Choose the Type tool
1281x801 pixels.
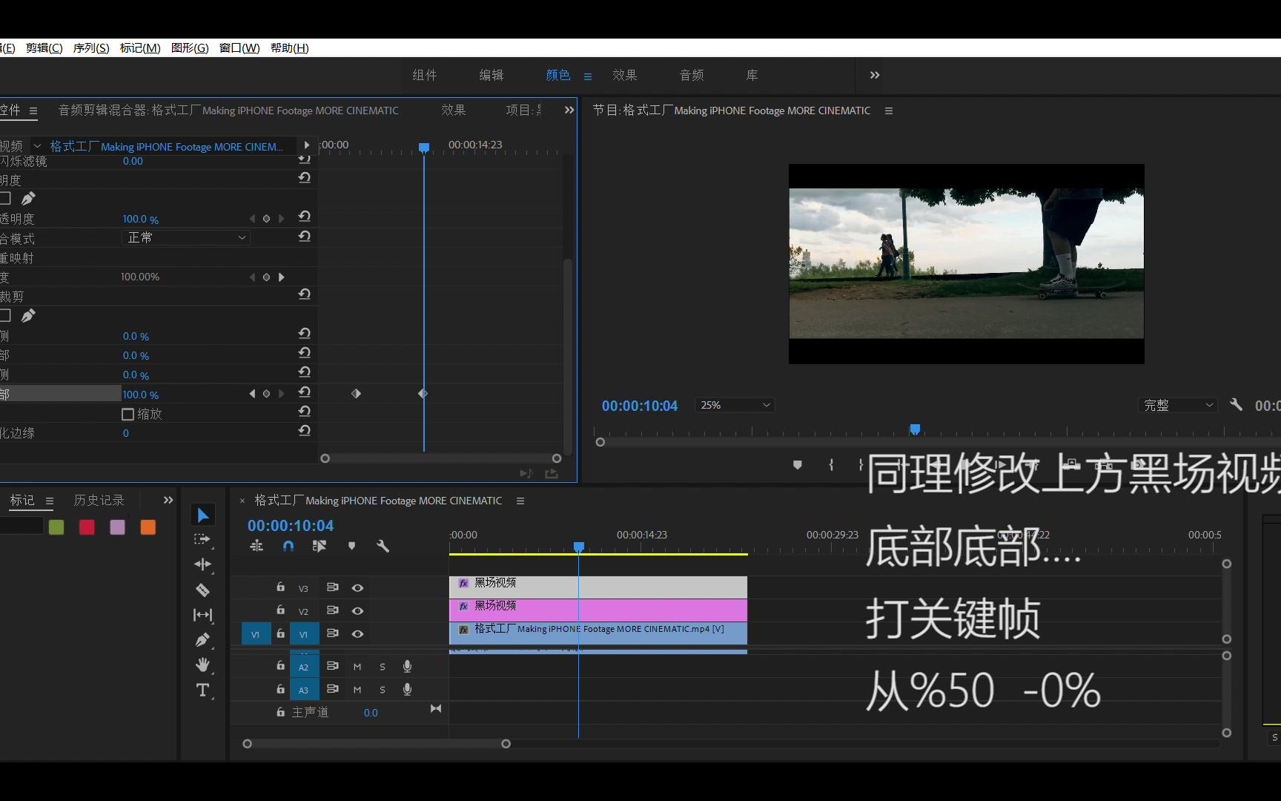click(202, 690)
